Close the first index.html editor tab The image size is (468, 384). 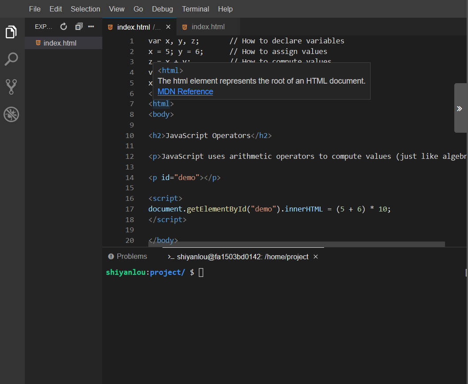coord(168,27)
